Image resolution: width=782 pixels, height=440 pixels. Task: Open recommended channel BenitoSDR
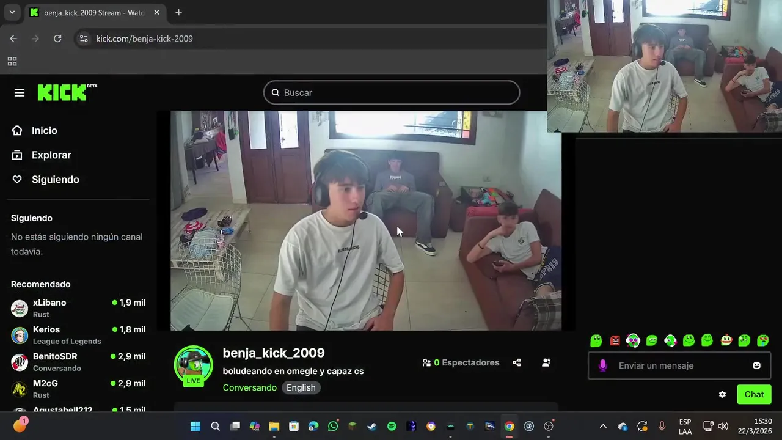78,362
